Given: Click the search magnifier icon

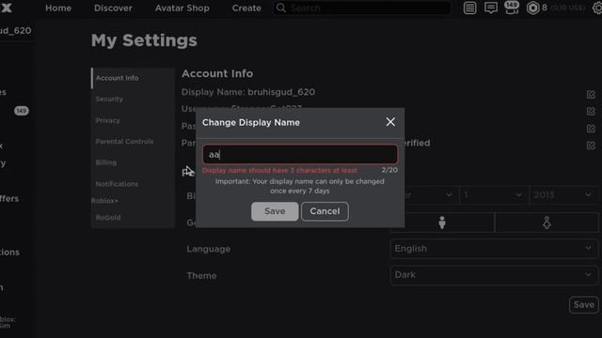Looking at the screenshot, I should click(x=281, y=8).
